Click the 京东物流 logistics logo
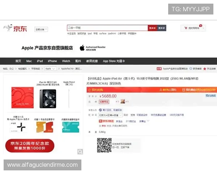 coord(106,121)
